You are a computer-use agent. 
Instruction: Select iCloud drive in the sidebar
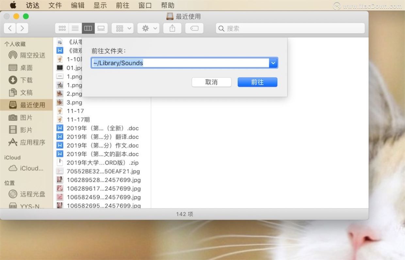27,168
